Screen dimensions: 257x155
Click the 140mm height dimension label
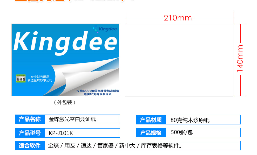240,58
